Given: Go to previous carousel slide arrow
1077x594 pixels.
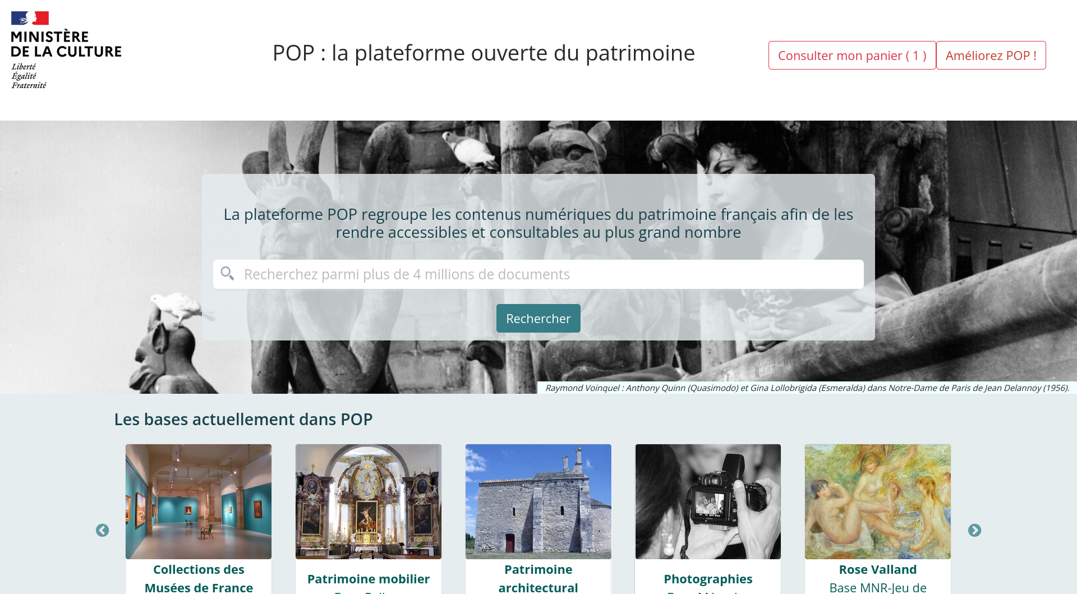Looking at the screenshot, I should [x=102, y=530].
